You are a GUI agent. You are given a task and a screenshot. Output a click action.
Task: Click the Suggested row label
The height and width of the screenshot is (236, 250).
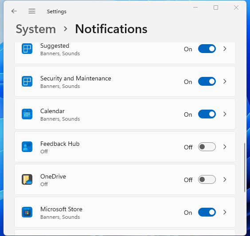(x=55, y=46)
